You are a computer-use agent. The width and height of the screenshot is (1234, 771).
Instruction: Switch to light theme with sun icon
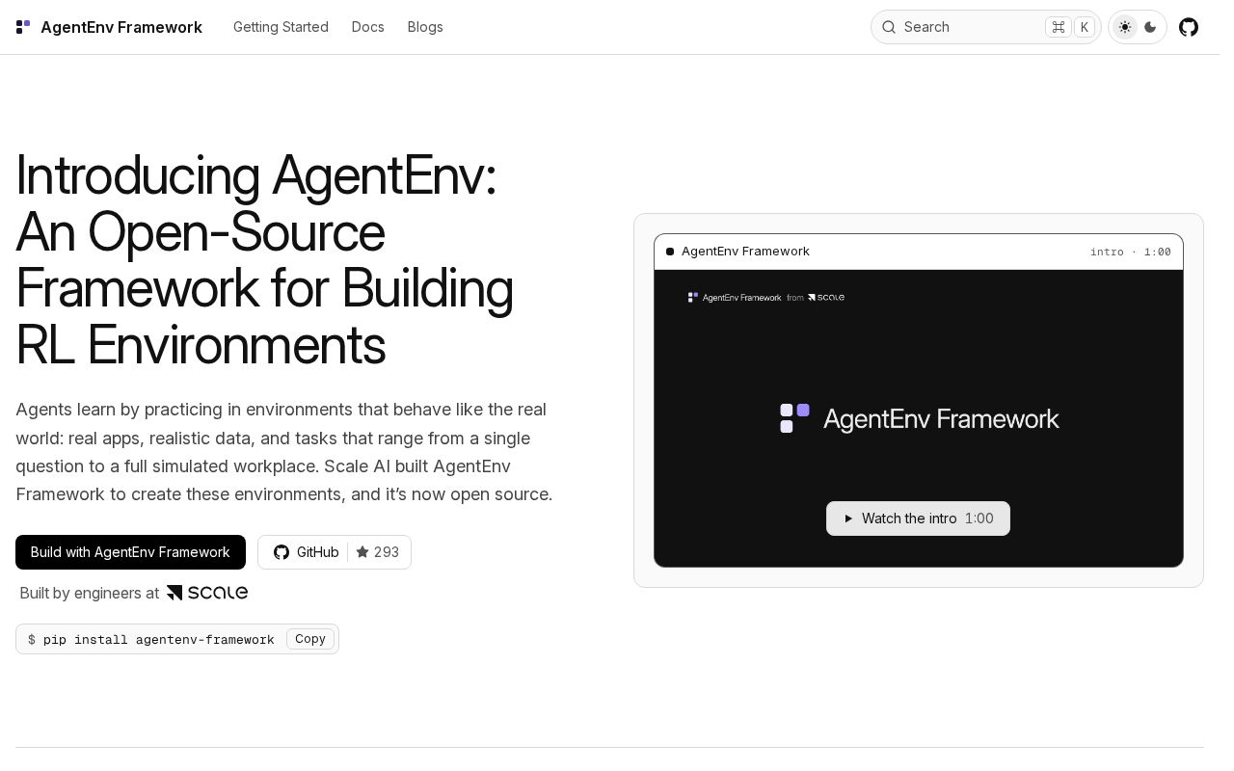(x=1125, y=27)
